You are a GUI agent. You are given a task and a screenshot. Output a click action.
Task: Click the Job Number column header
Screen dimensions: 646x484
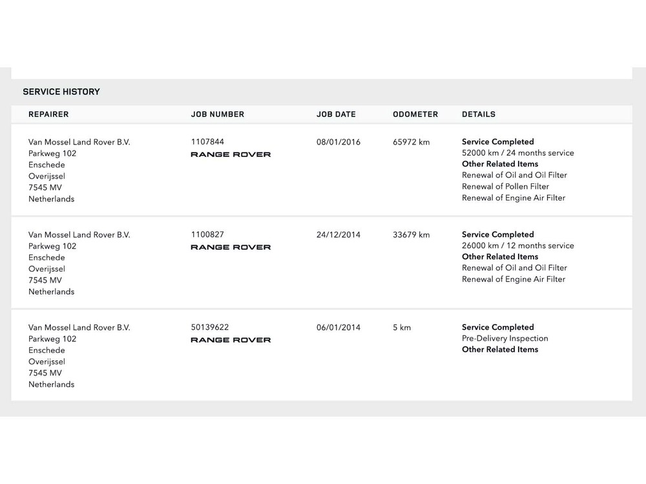(218, 115)
